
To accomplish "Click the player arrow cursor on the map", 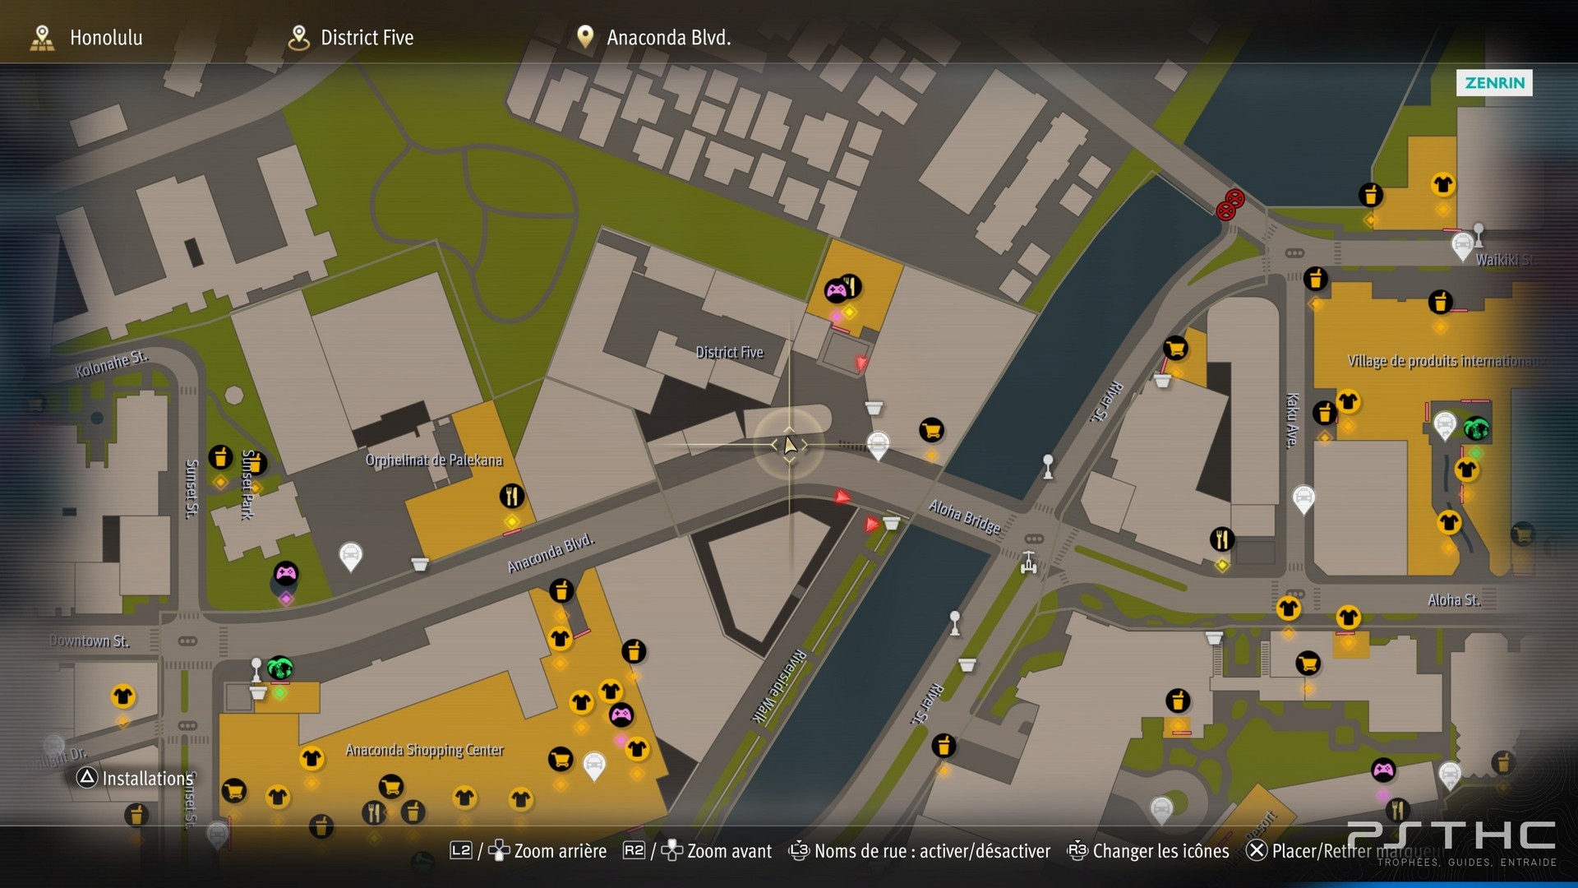I will click(789, 445).
